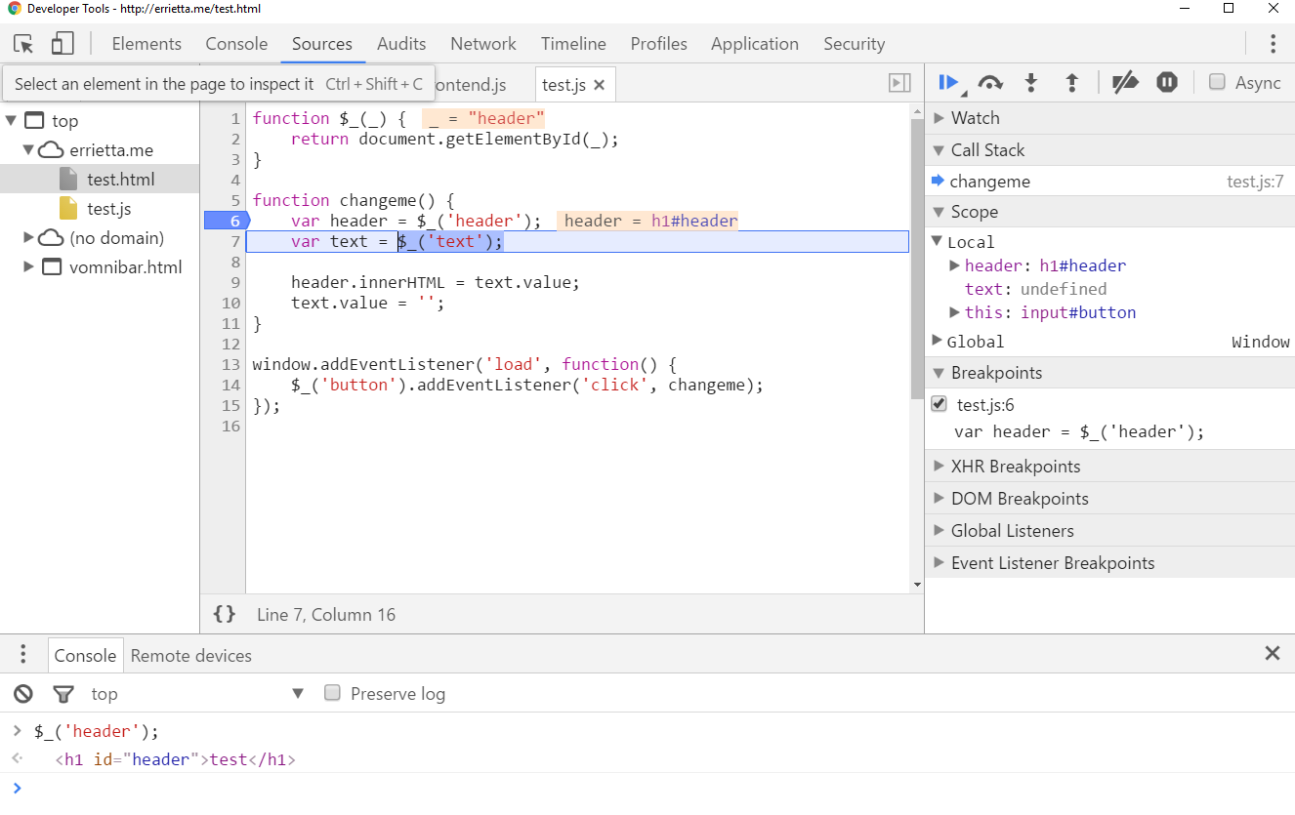Expand the (no domain) node
Image resolution: width=1295 pixels, height=815 pixels.
28,238
